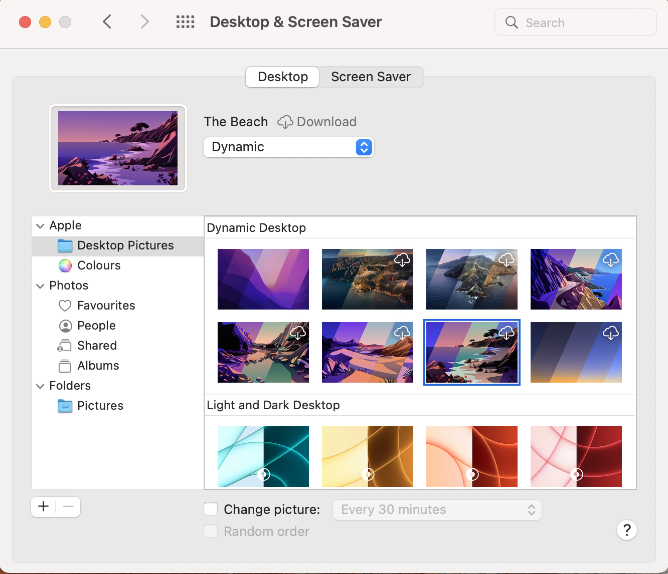Choose orange-red light and dark wallpaper
The image size is (668, 574).
pos(472,456)
